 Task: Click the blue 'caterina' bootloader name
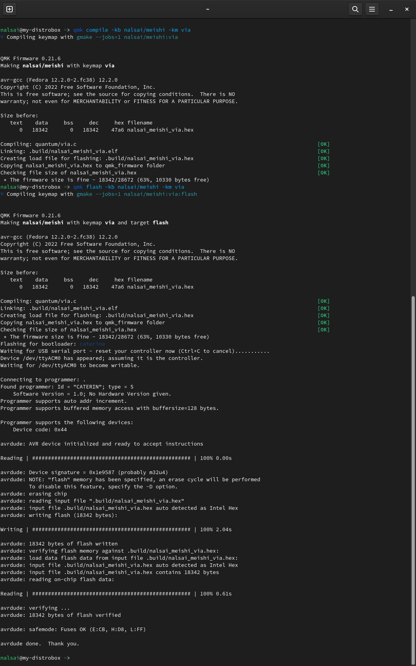(92, 344)
